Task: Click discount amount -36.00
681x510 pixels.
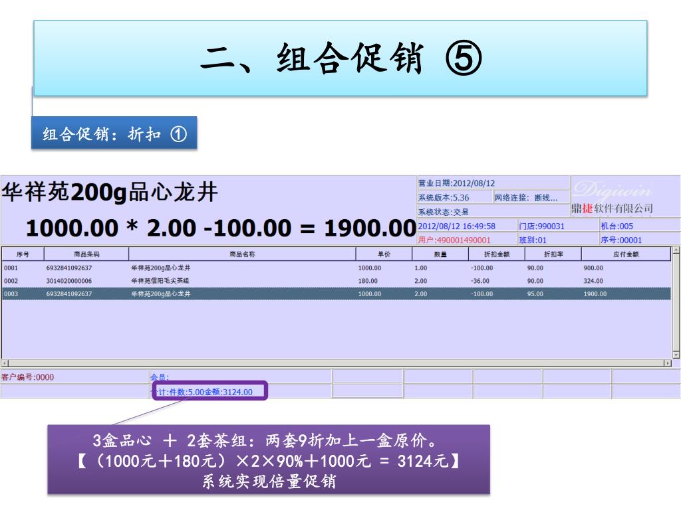Action: pyautogui.click(x=480, y=281)
